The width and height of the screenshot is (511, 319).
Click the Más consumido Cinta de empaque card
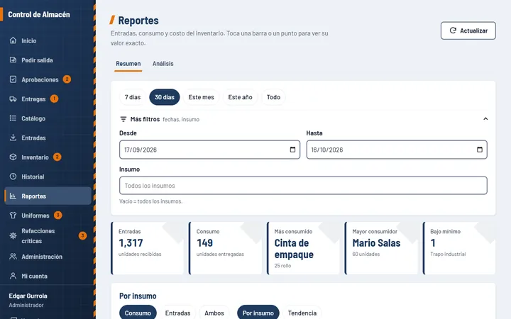[303, 248]
